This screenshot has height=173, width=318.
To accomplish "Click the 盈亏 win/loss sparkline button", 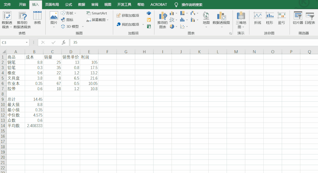I will click(x=281, y=18).
